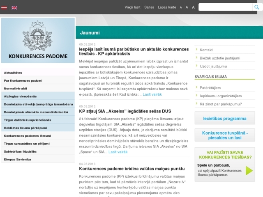The height and width of the screenshot is (197, 263).
Task: Open Saites link in top bar
Action: (x=149, y=7)
